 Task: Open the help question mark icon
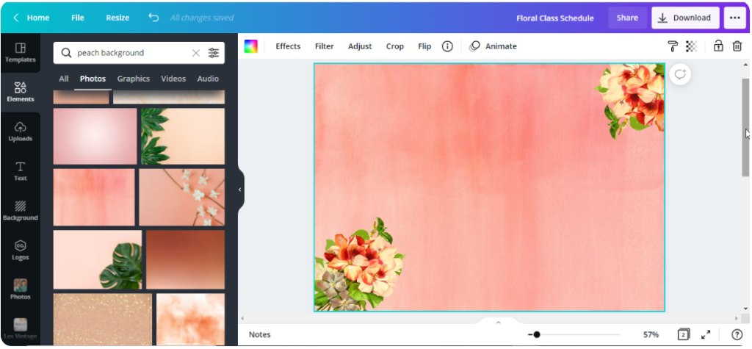point(737,334)
